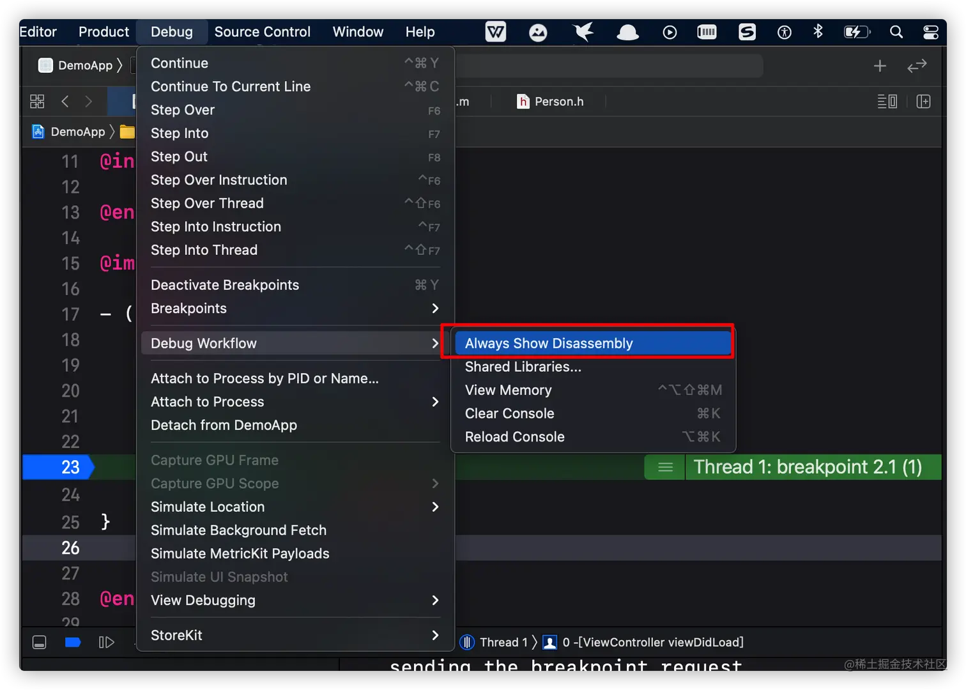Click line number 26 in the gutter
966x690 pixels.
pos(70,548)
